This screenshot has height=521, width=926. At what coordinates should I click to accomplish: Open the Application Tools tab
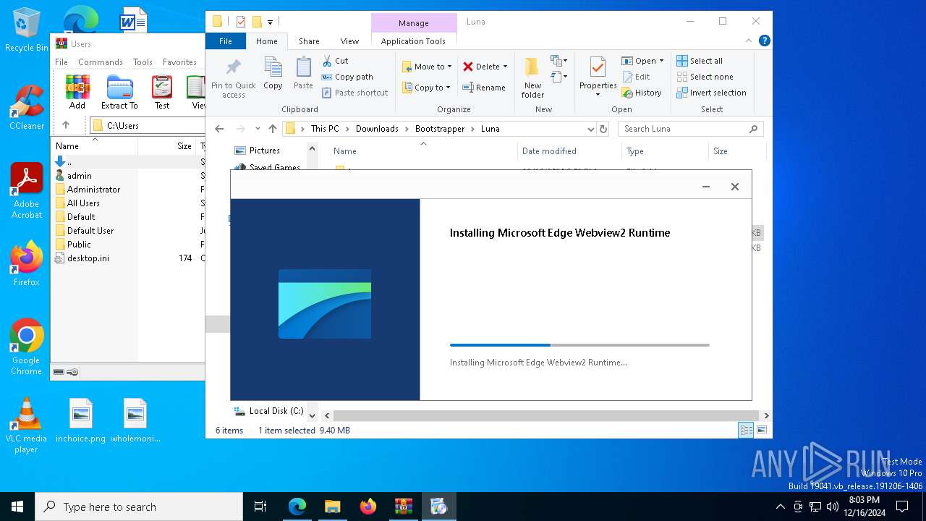coord(413,41)
